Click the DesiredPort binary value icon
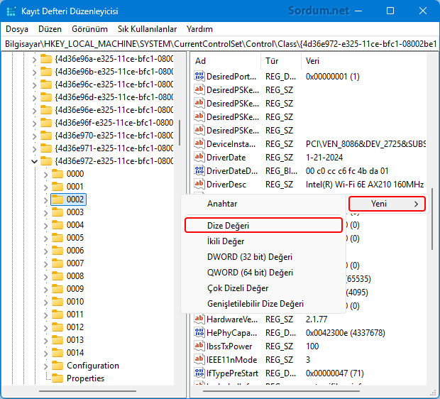Image resolution: width=440 pixels, height=399 pixels. tap(199, 76)
